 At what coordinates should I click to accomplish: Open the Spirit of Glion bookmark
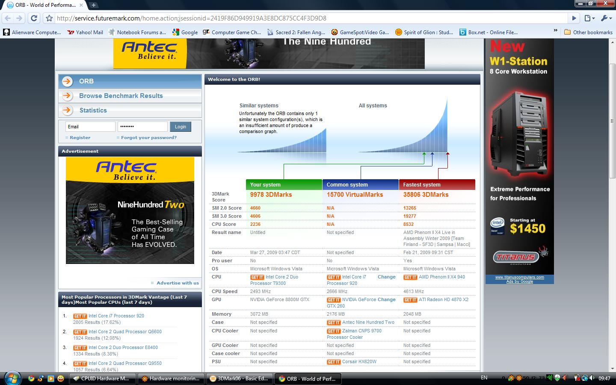tap(424, 32)
